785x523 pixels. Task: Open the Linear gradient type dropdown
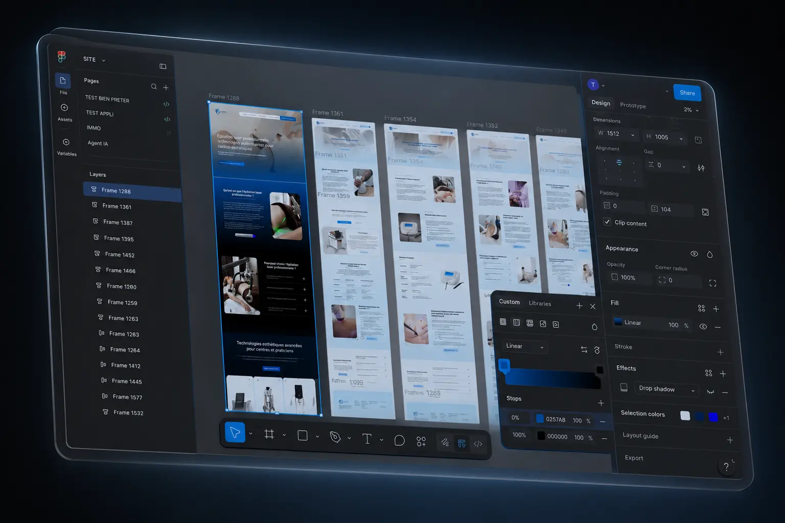point(525,346)
